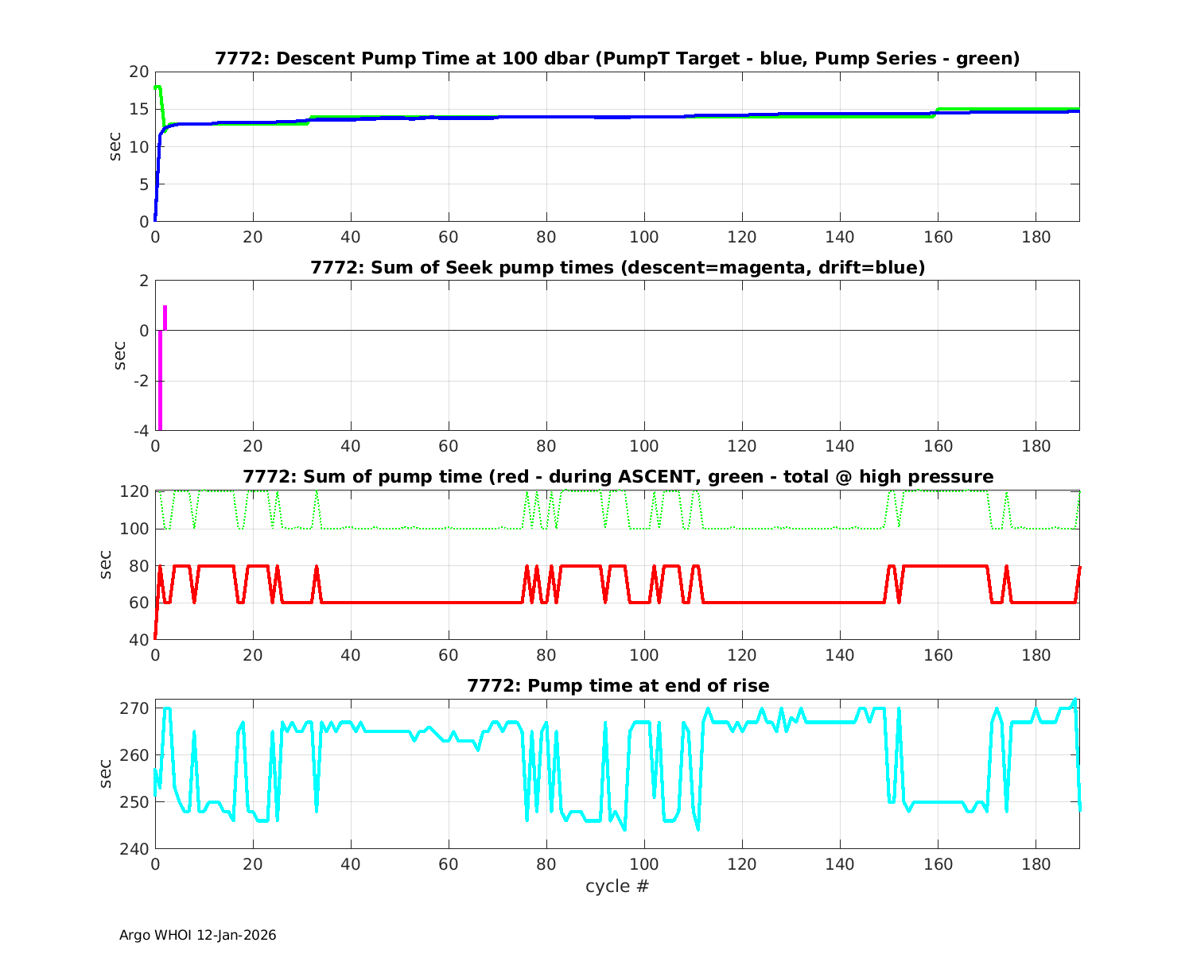Click y-axis tick '40' on sum of pump plot
This screenshot has height=954, width=1193.
click(x=139, y=640)
